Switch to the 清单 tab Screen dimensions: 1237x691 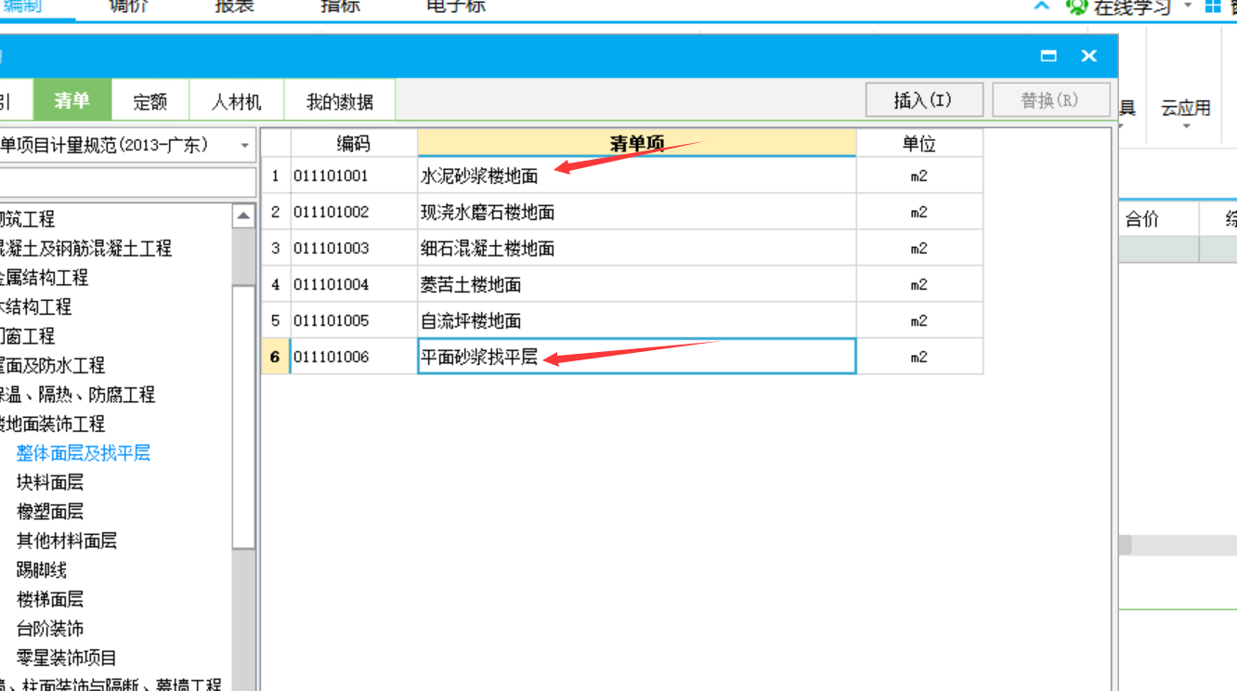pos(72,100)
